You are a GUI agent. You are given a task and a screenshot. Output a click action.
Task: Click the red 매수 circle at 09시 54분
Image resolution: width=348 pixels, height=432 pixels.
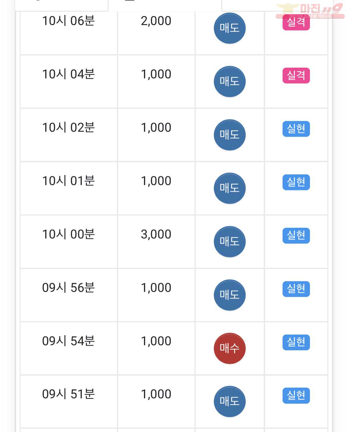[230, 348]
